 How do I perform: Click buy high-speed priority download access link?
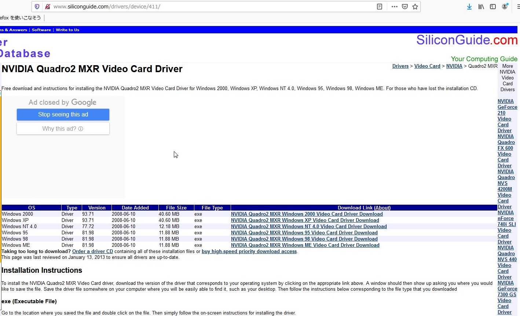pyautogui.click(x=249, y=252)
